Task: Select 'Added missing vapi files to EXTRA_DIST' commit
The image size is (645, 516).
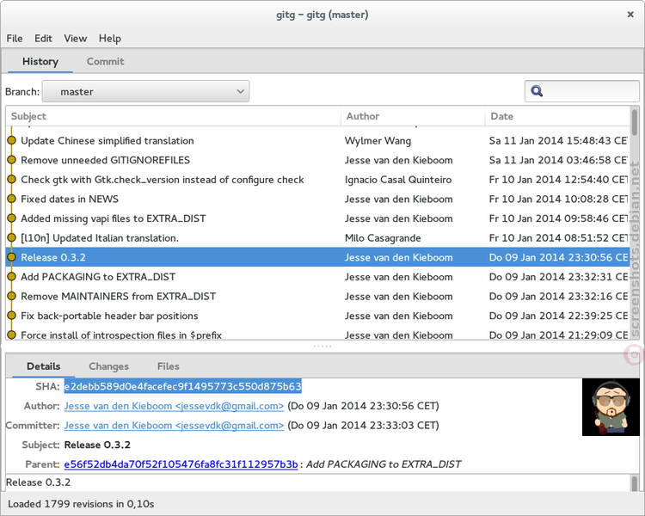Action: (x=317, y=218)
